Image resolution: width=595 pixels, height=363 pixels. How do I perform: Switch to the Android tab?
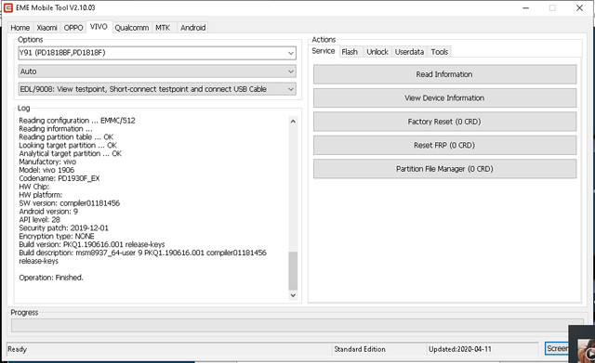tap(192, 28)
